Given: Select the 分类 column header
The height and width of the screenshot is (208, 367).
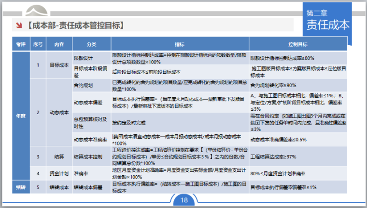Looking at the screenshot, I should (91, 44).
